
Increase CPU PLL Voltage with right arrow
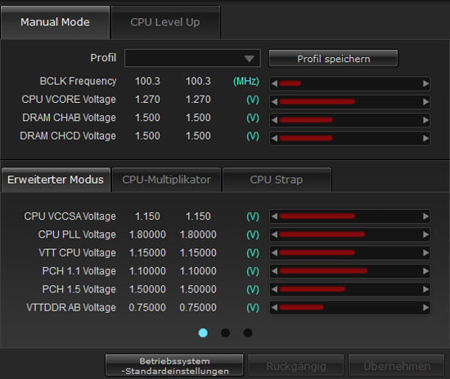pos(426,234)
